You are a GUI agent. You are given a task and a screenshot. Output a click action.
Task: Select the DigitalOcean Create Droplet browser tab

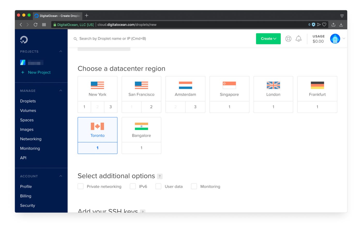(57, 16)
